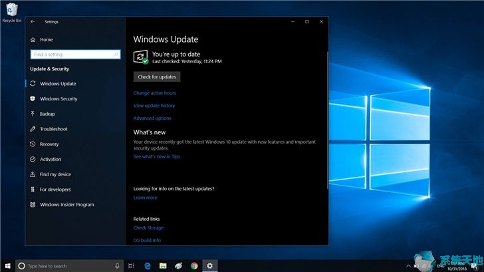Click 'Looking for info on the latest updates?'
The width and height of the screenshot is (484, 272).
pyautogui.click(x=174, y=189)
